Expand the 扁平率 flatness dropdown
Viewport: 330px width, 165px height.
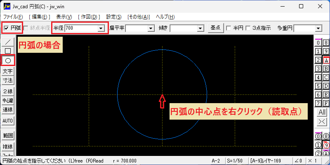[151, 28]
